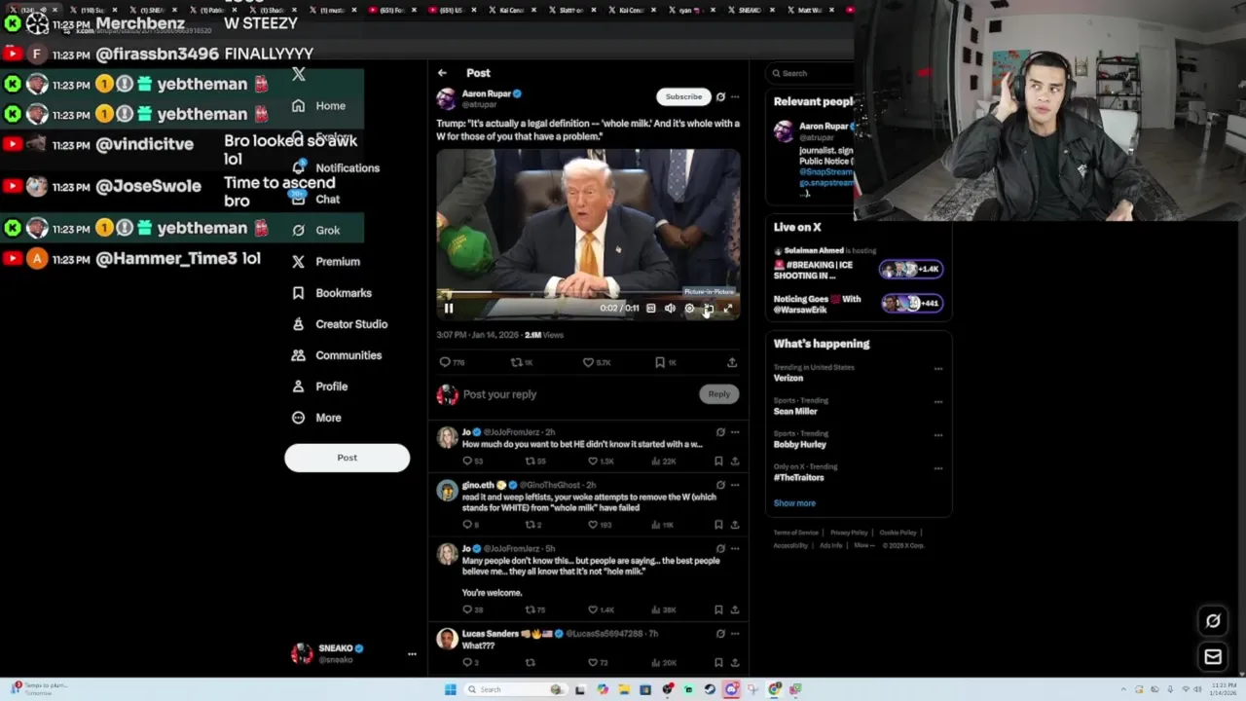Open more options on Lucas Sanders' reply
This screenshot has height=701, width=1246.
pyautogui.click(x=735, y=634)
